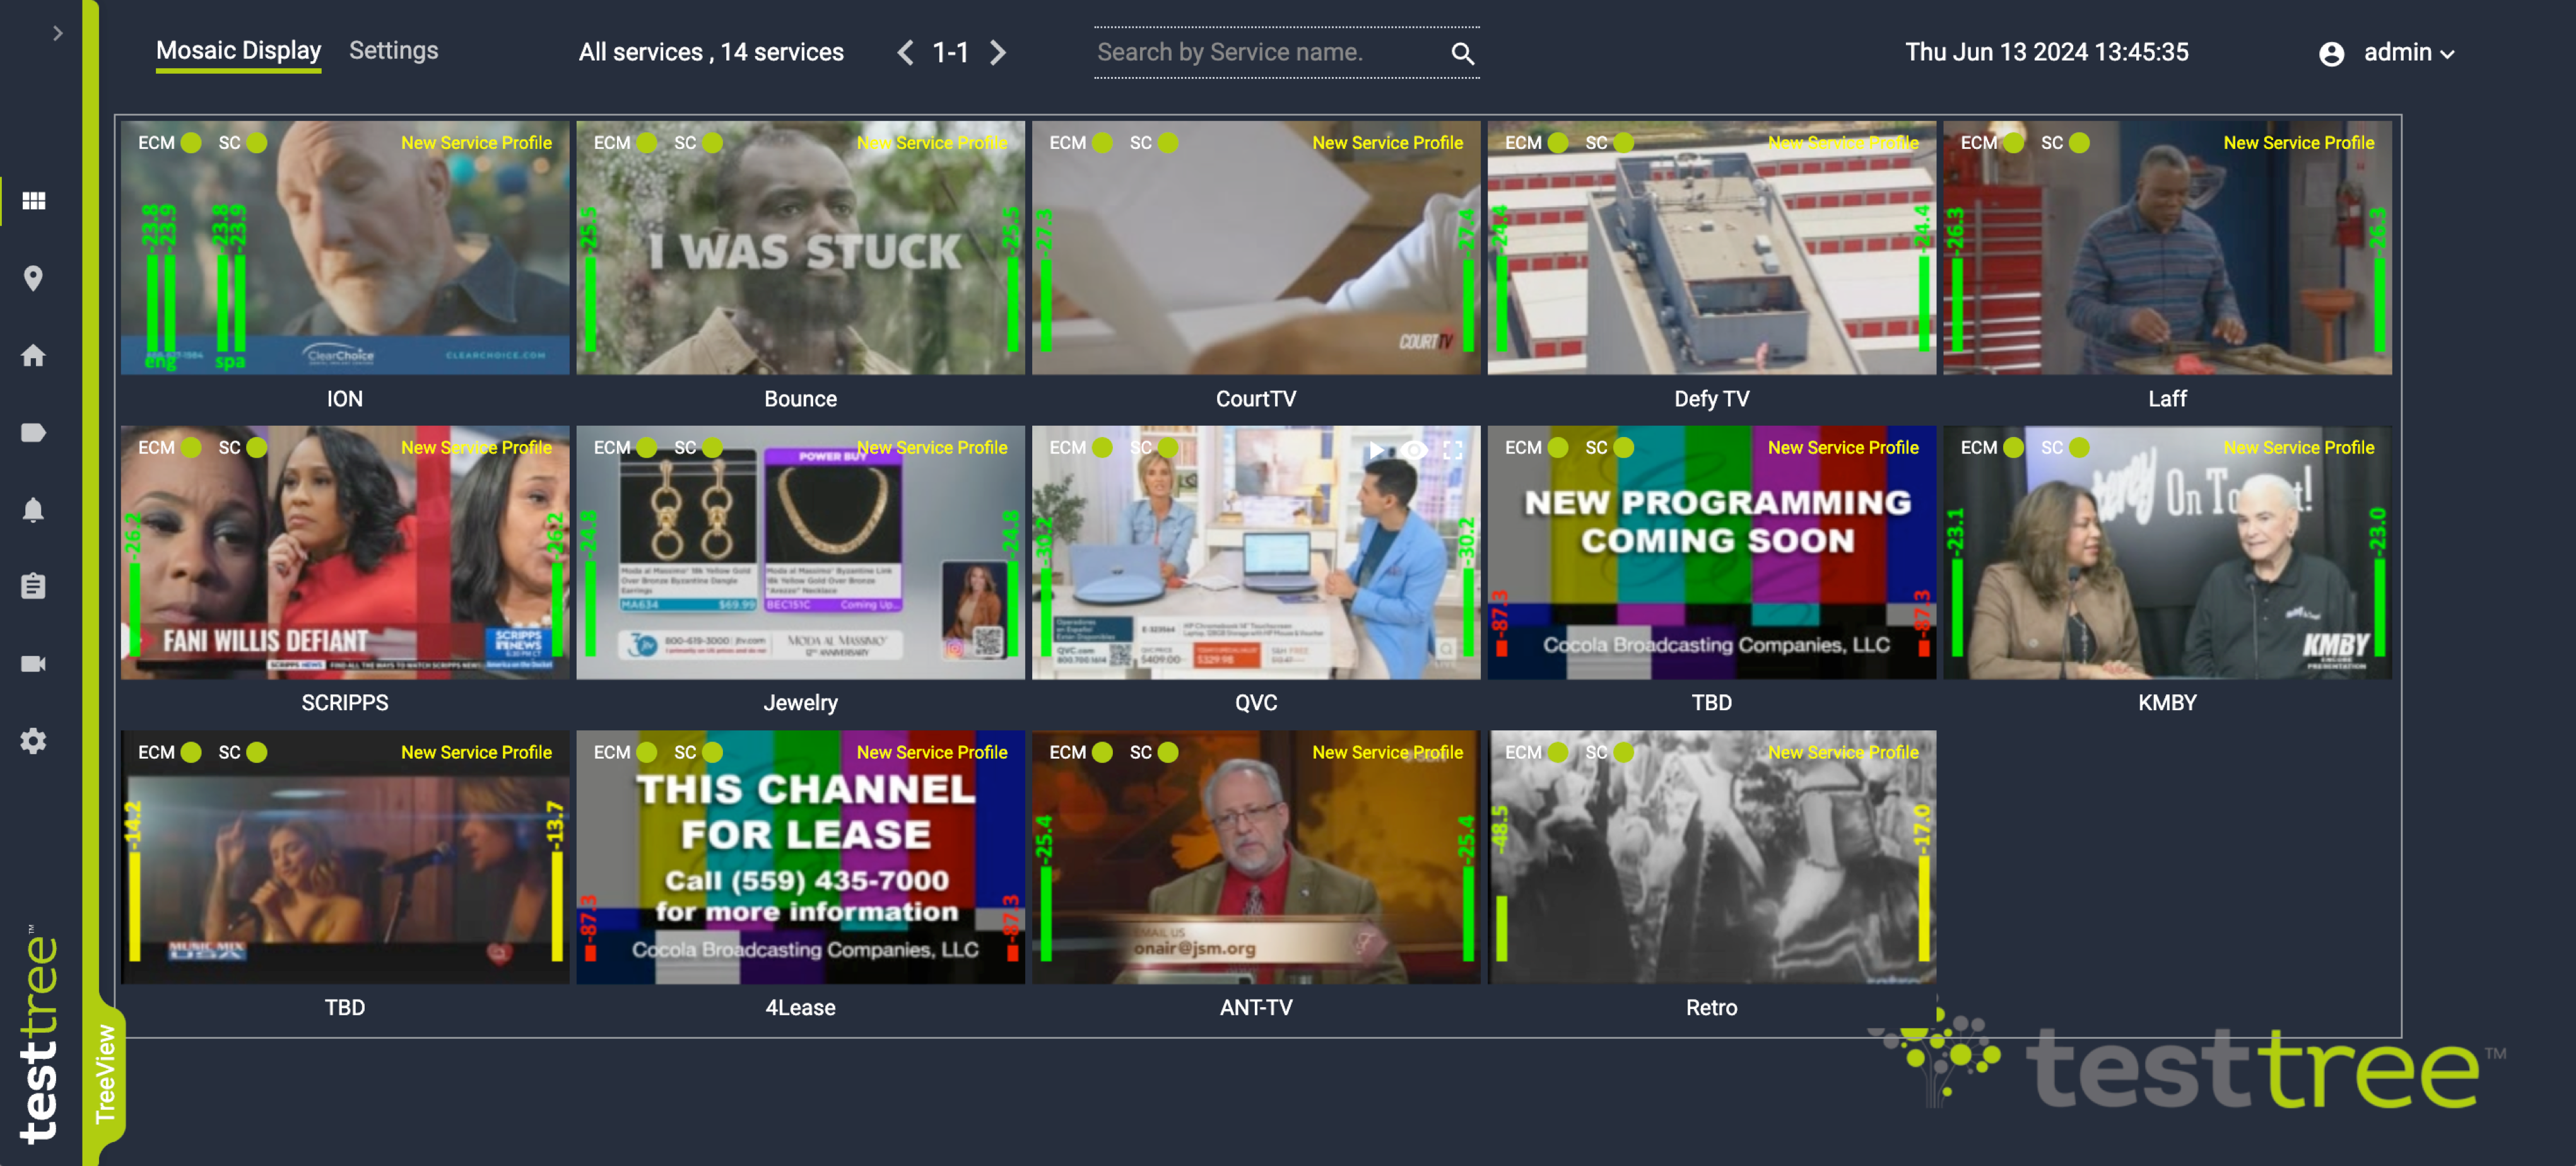This screenshot has height=1166, width=2576.
Task: Switch to the Mosaic Display tab
Action: (x=238, y=51)
